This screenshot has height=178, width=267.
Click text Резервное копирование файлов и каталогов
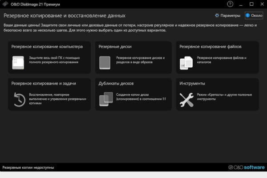[x=222, y=60]
